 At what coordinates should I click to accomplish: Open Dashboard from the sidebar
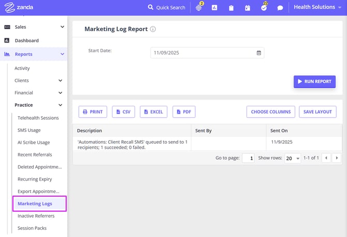(26, 40)
